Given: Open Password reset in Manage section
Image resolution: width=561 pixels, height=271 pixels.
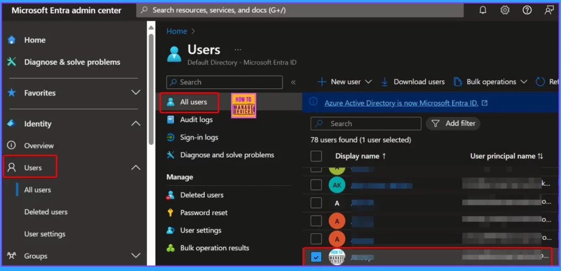Looking at the screenshot, I should [204, 213].
